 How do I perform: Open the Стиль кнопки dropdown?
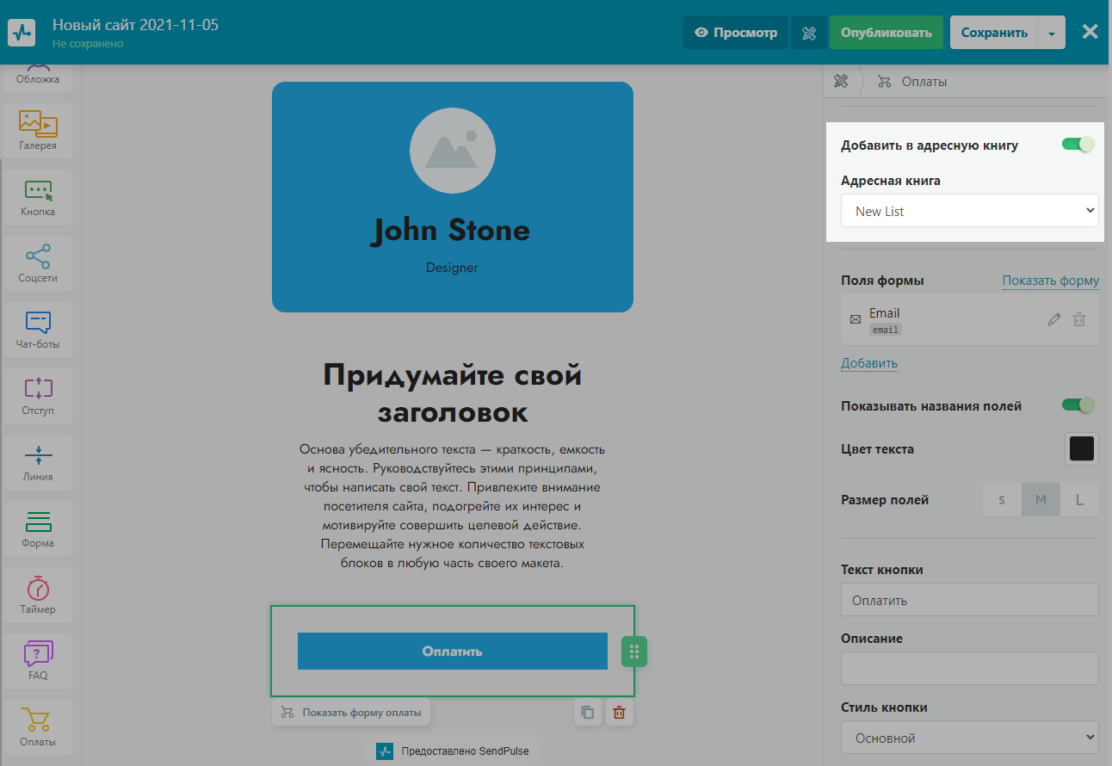click(970, 738)
